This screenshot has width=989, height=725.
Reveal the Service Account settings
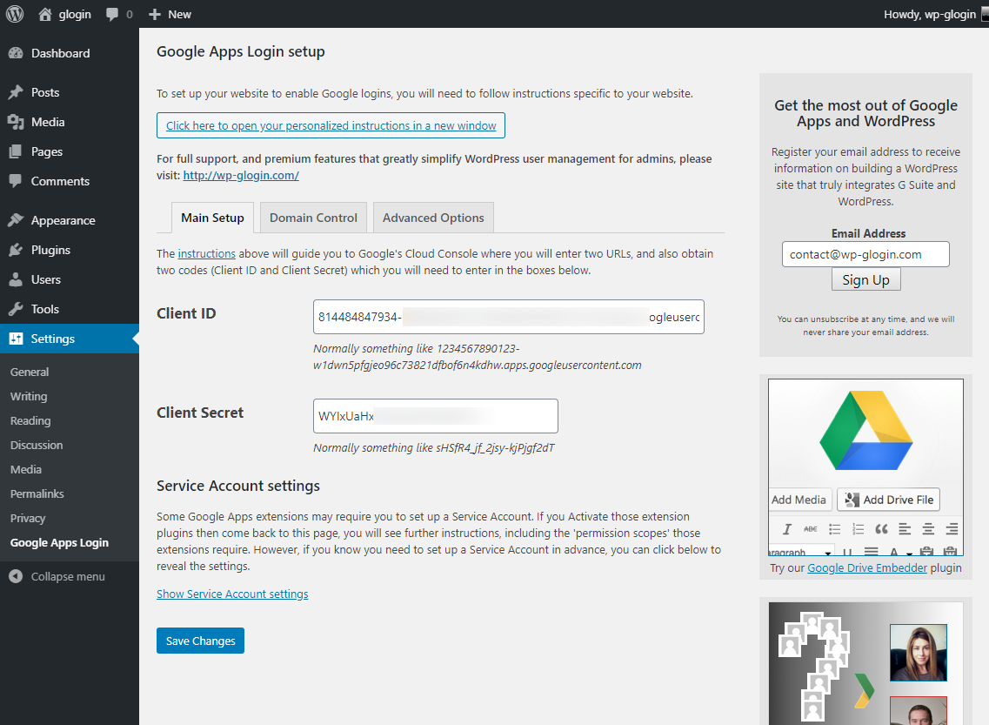point(232,594)
